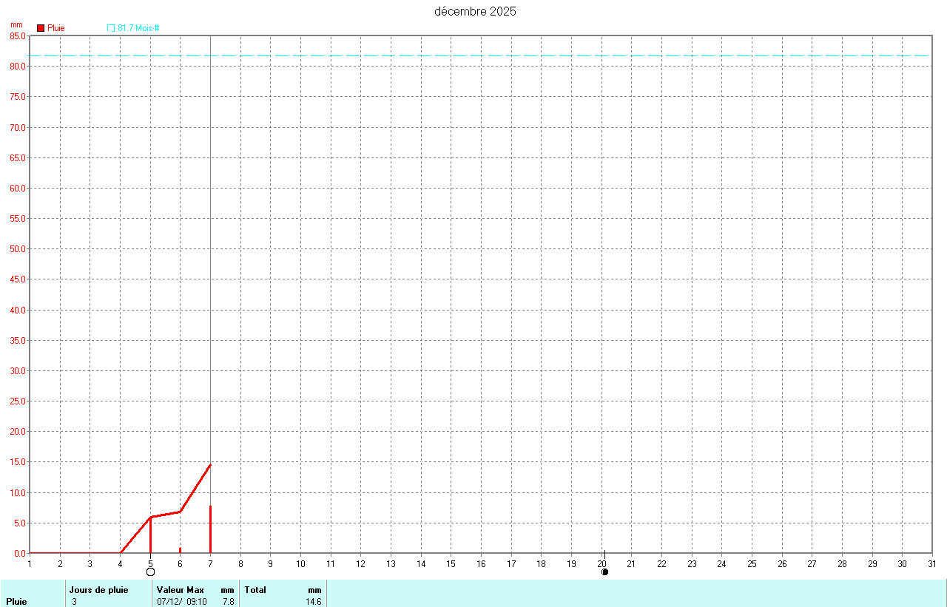Click the chart title décembre 2025
This screenshot has height=607, width=947.
[475, 11]
